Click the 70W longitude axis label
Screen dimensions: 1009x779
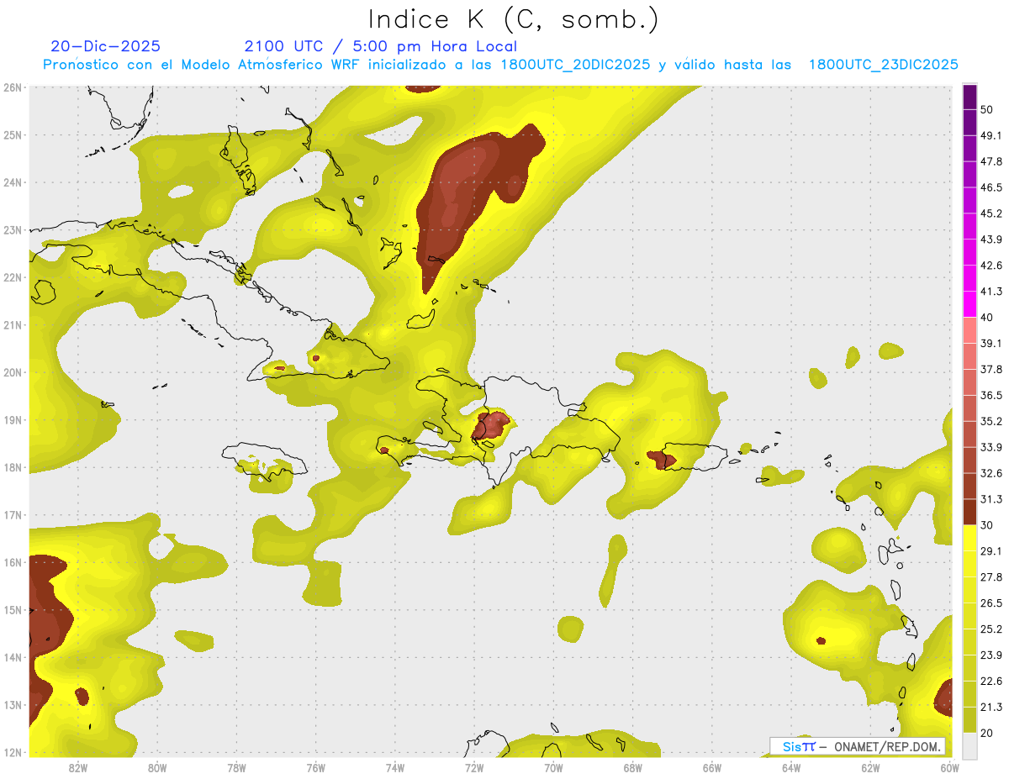coord(553,767)
